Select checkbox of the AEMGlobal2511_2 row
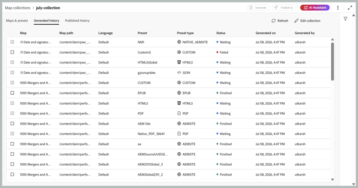 click(x=12, y=175)
